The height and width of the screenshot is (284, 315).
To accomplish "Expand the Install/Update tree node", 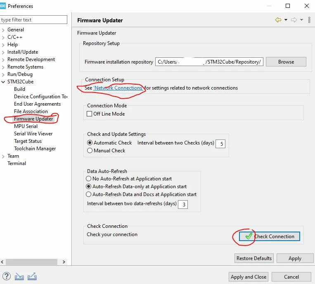I will [3, 52].
